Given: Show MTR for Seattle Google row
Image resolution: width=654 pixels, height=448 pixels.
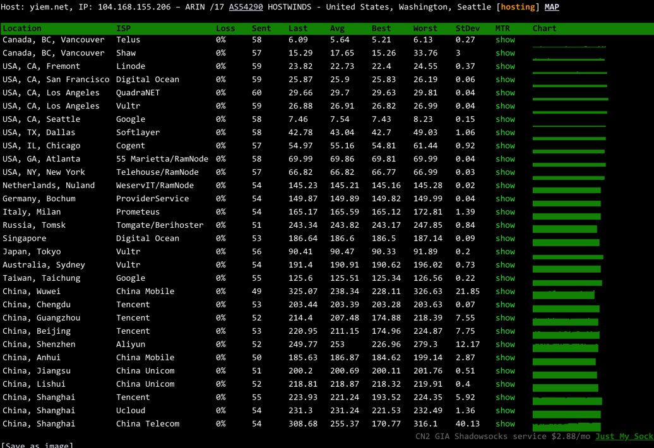Looking at the screenshot, I should click(505, 119).
